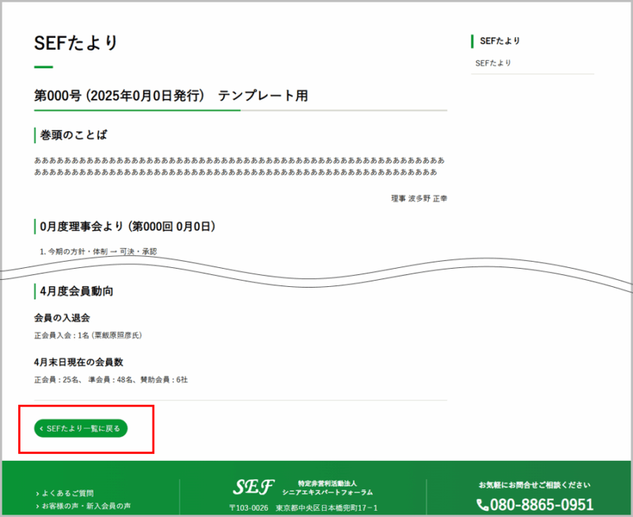Click the sidebar heading SEFたより
633x517 pixels.
coord(500,41)
